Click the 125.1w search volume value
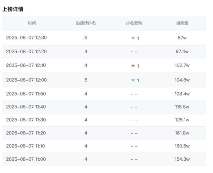This screenshot has width=213, height=173. click(x=182, y=120)
